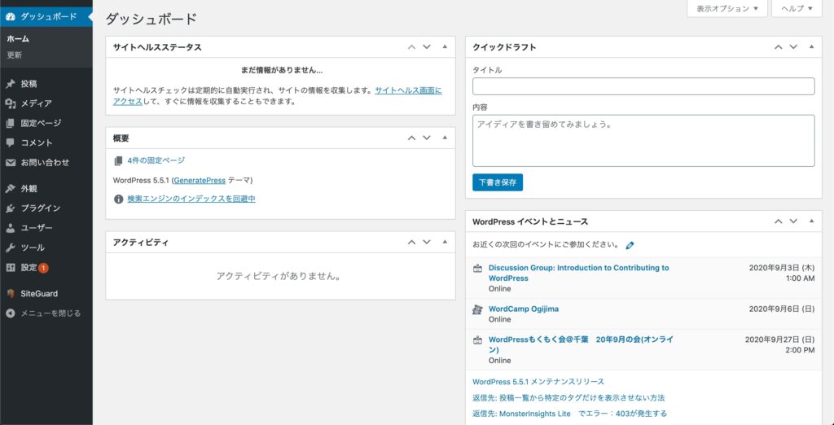Click the user icon beside ユーザー

point(10,228)
